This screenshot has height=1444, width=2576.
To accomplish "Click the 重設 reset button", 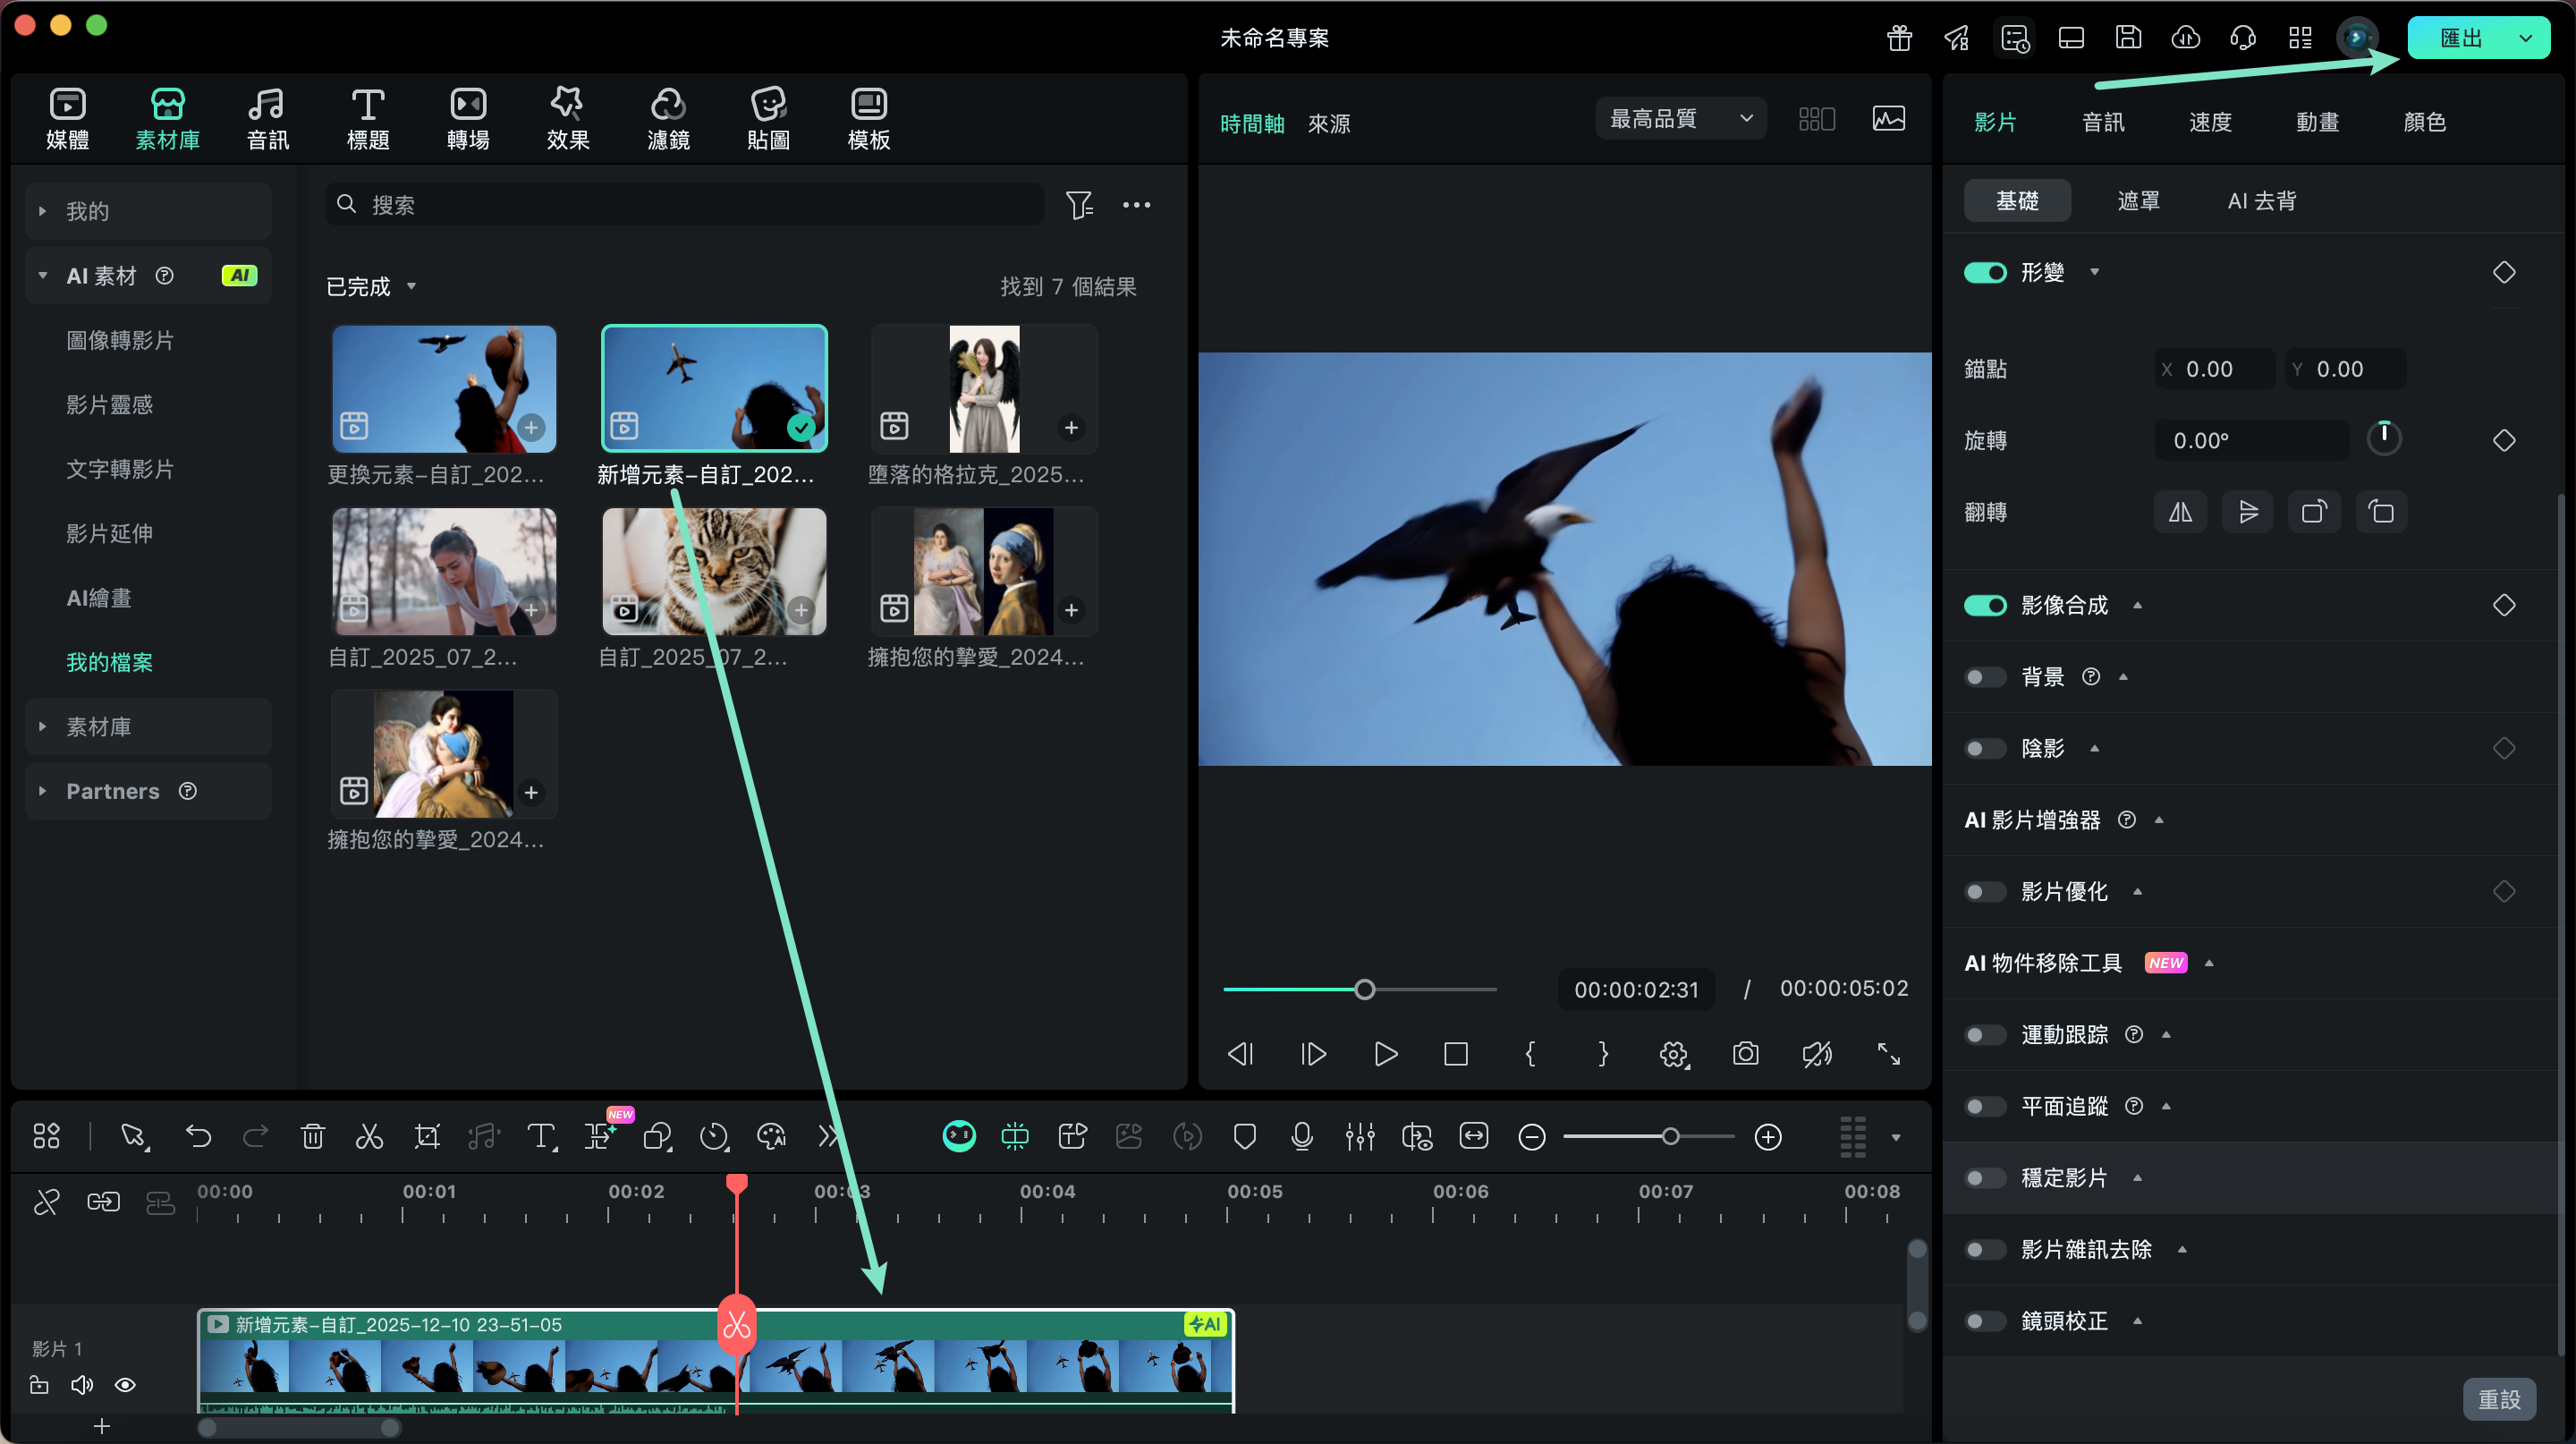I will pos(2498,1399).
